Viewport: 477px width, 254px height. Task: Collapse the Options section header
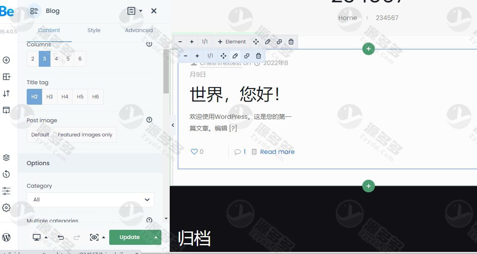tap(90, 163)
